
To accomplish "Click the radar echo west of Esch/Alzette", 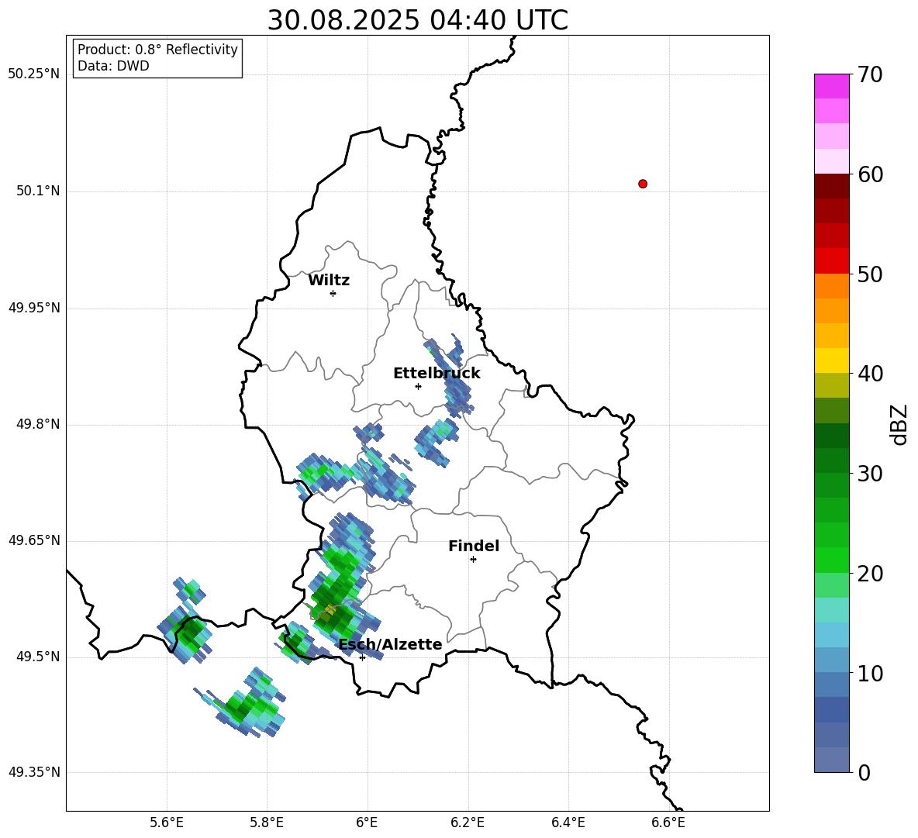I will 298,643.
